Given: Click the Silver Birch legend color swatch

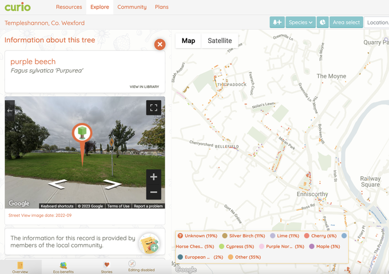Looking at the screenshot, I should pyautogui.click(x=225, y=236).
